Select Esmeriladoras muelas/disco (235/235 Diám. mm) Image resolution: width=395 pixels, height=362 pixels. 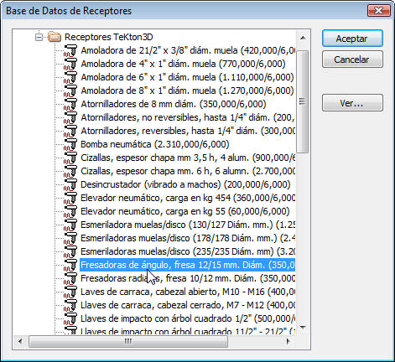tap(188, 251)
